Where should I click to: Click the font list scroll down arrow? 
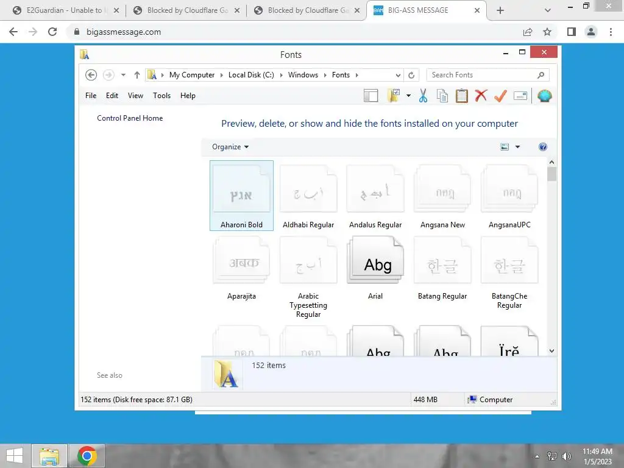click(x=551, y=350)
